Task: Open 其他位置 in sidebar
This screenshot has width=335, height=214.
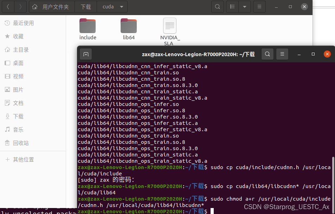Action: [x=33, y=159]
